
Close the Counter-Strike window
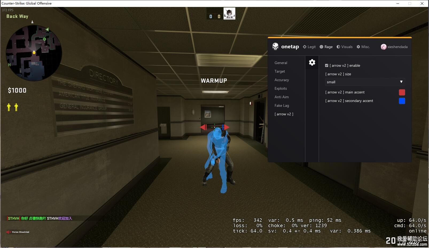tap(422, 3)
